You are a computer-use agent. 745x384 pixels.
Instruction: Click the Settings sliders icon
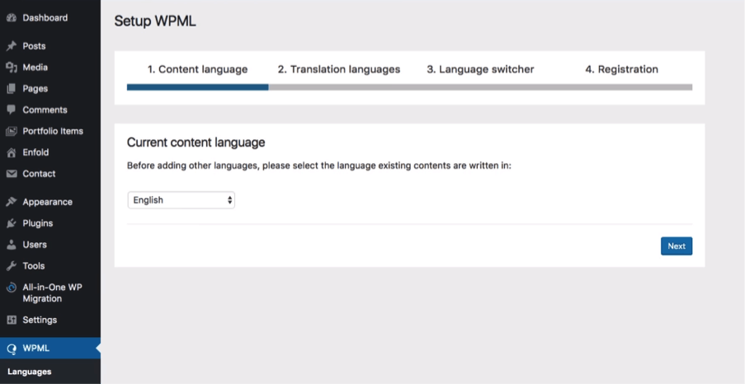12,320
